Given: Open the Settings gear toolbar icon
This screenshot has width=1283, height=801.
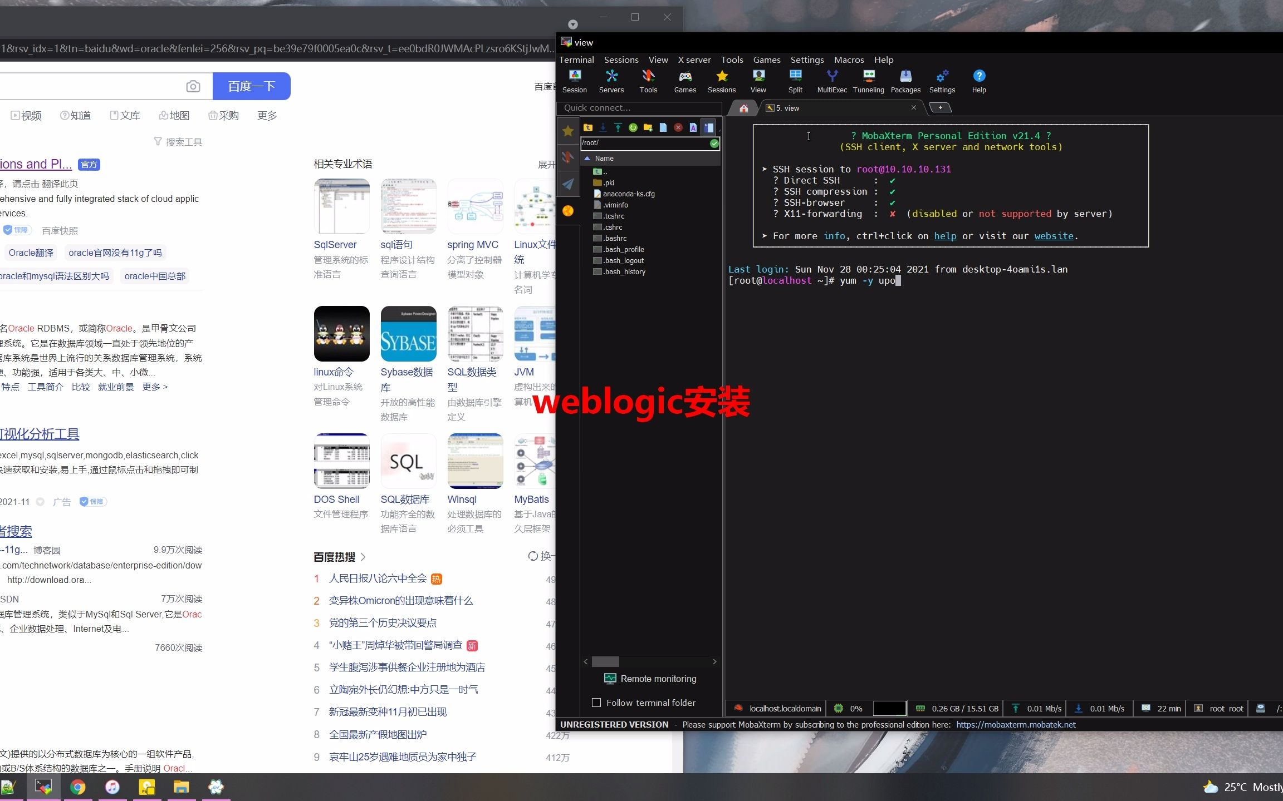Looking at the screenshot, I should pyautogui.click(x=942, y=81).
